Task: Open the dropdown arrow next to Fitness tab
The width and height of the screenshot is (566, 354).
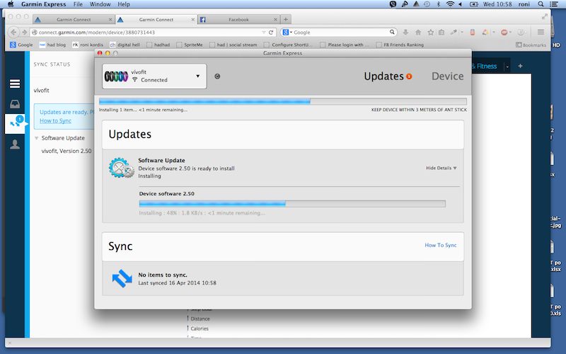Action: tap(507, 67)
